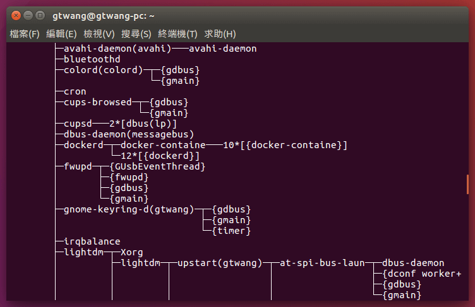475x307 pixels.
Task: Click the bluetoothd process entry
Action: coord(92,59)
